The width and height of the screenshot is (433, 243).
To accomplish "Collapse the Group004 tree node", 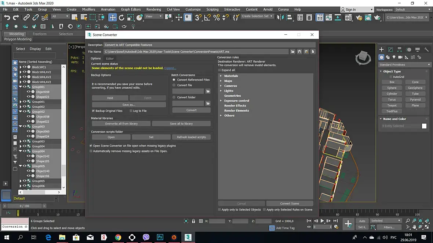I will pyautogui.click(x=21, y=151).
